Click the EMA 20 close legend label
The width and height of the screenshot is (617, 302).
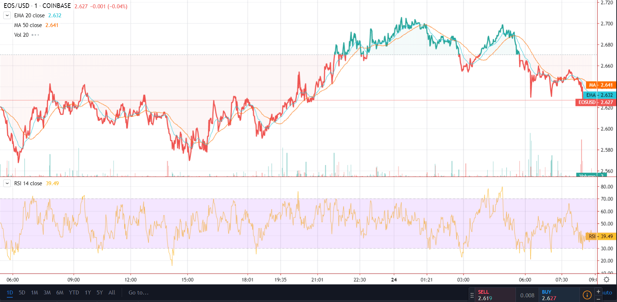click(30, 15)
